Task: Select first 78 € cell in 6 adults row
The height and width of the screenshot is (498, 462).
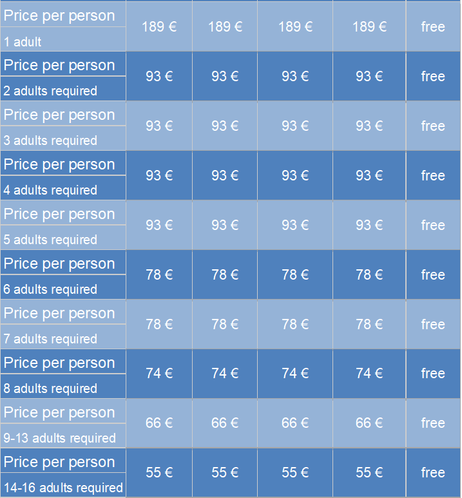Action: point(159,274)
